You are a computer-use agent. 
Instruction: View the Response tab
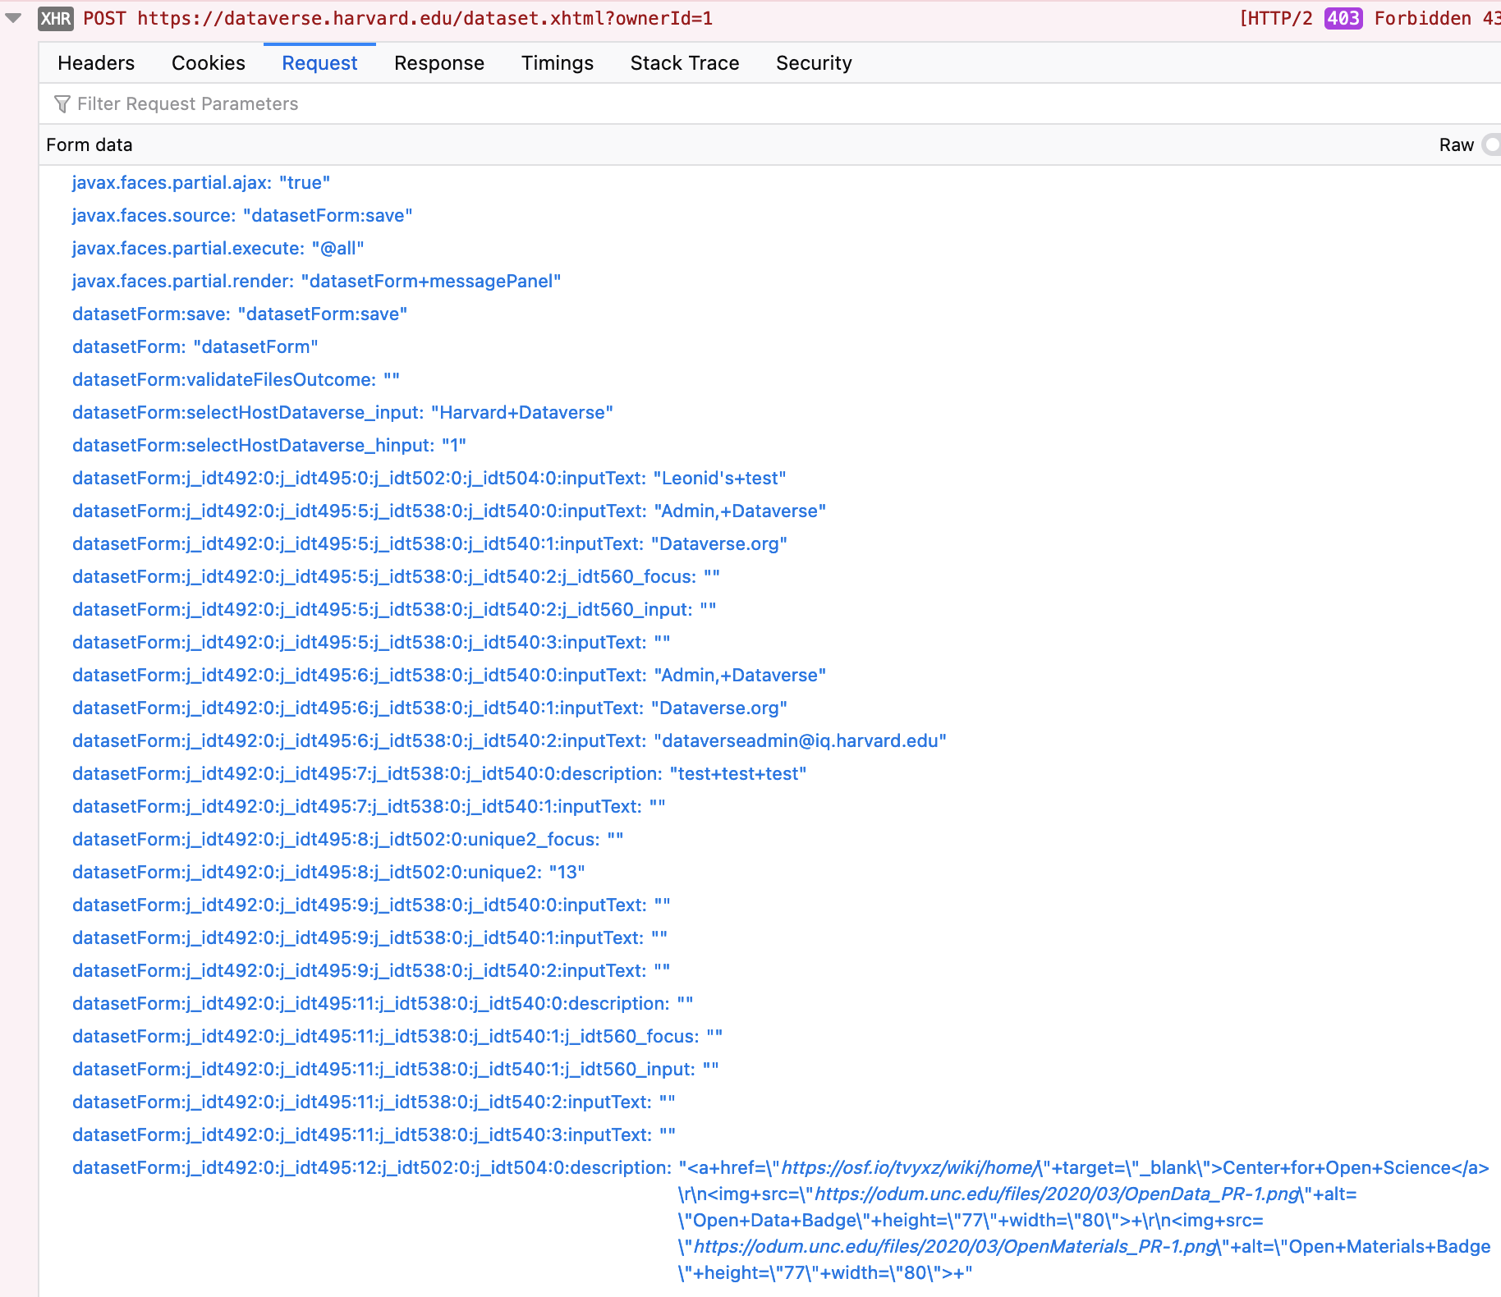[438, 62]
